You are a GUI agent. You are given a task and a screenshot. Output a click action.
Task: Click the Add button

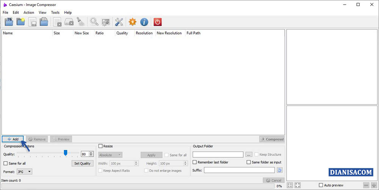pyautogui.click(x=13, y=139)
